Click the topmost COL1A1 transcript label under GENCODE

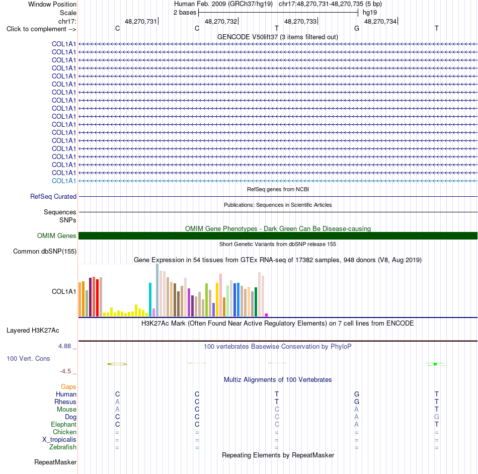[64, 44]
